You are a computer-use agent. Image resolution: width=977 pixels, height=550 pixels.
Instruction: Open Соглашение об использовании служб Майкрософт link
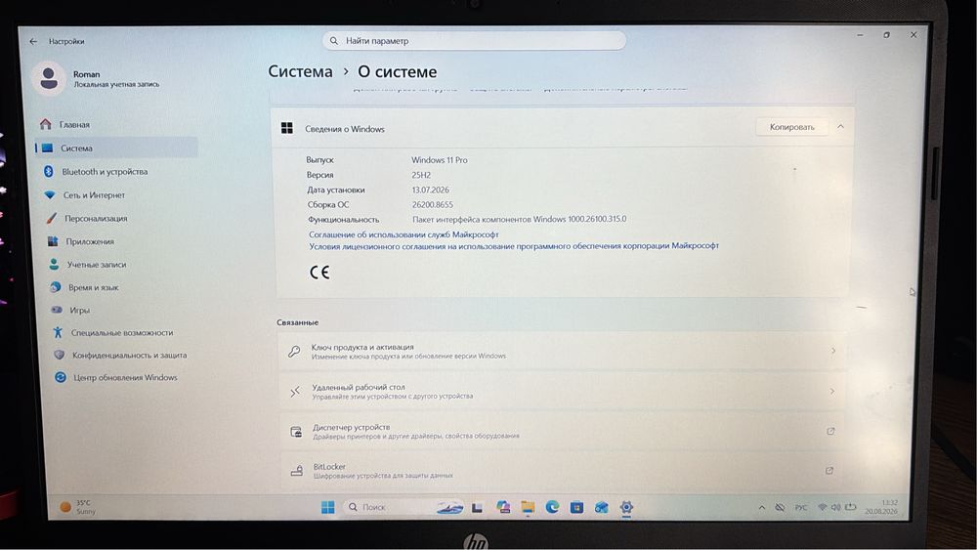tap(404, 234)
